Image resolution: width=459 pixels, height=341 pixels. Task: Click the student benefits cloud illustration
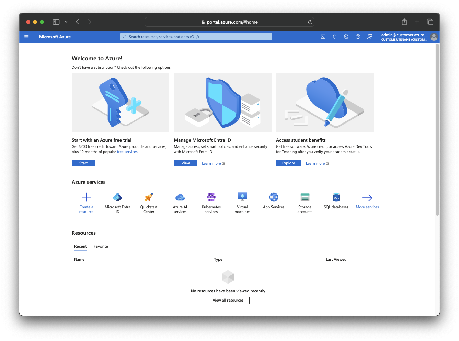pyautogui.click(x=325, y=103)
